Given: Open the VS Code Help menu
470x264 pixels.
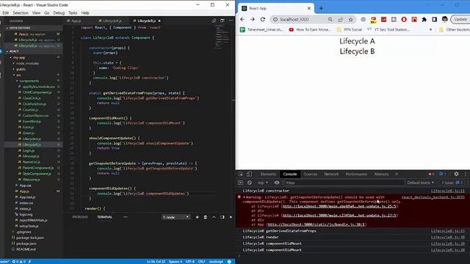Looking at the screenshot, I should tap(85, 13).
